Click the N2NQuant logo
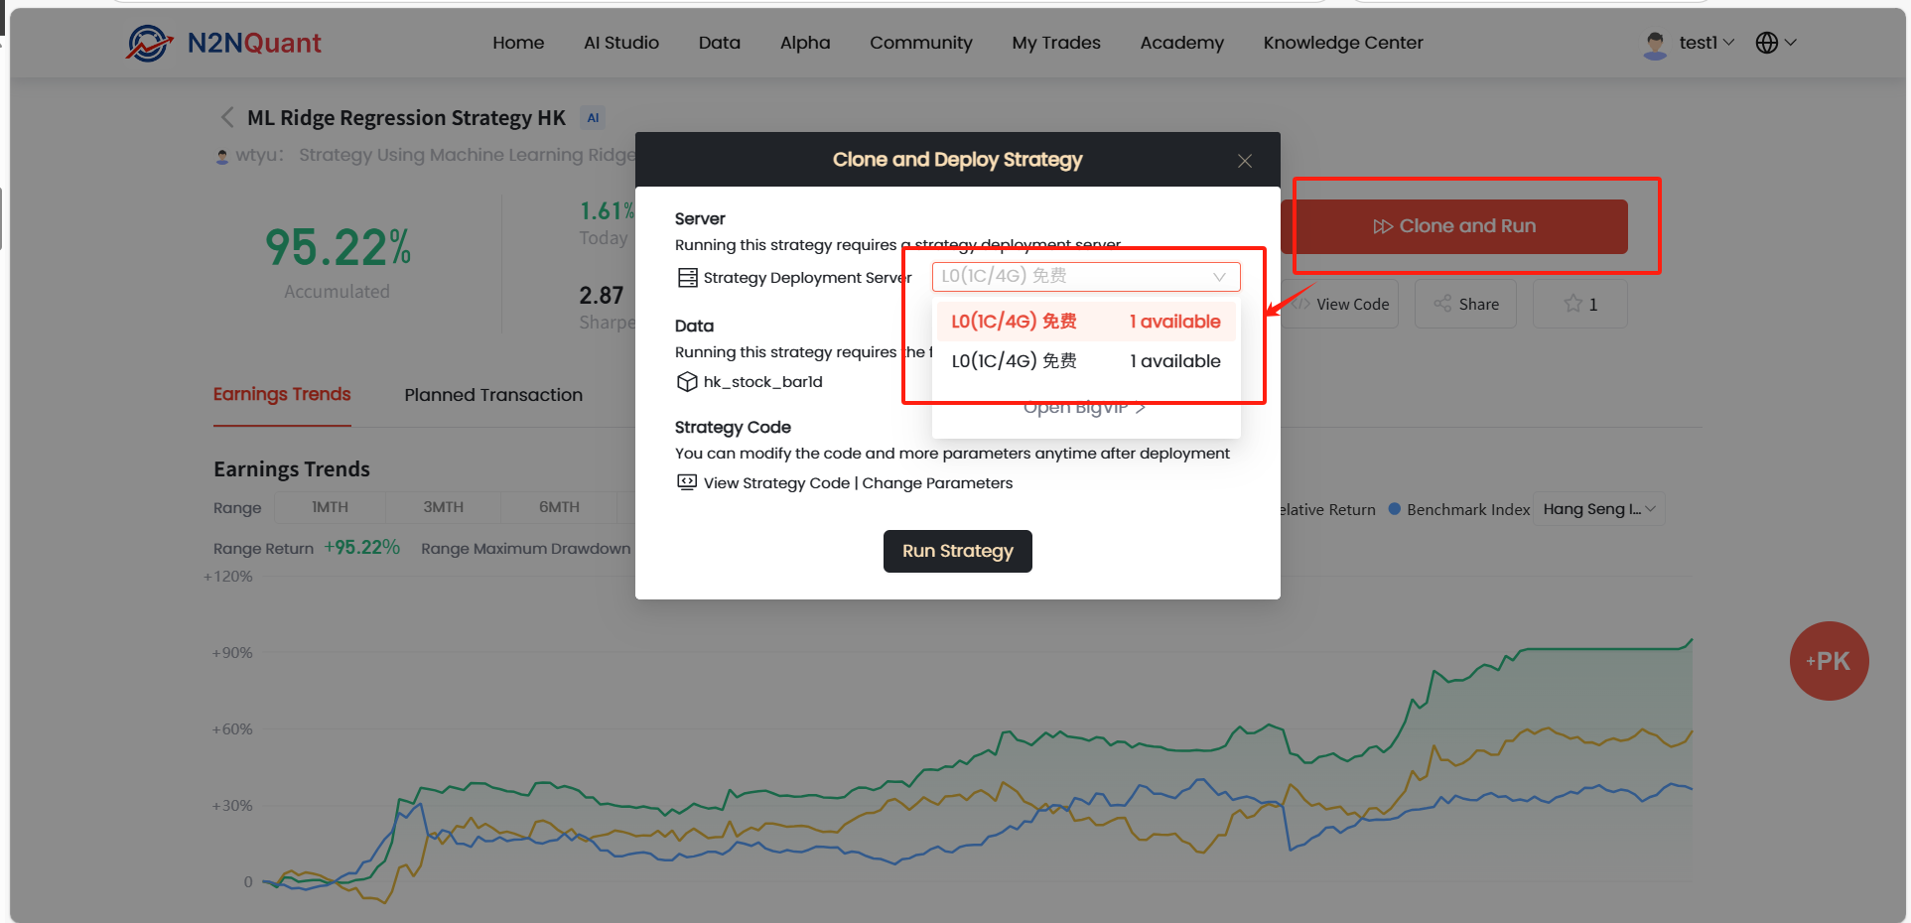The image size is (1911, 923). coord(223,43)
